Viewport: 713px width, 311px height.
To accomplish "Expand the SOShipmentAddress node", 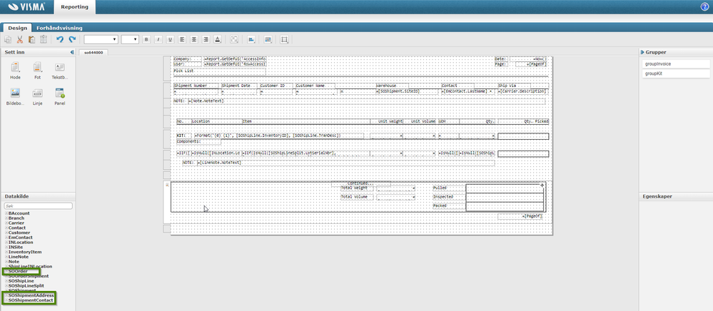I will tap(6, 295).
